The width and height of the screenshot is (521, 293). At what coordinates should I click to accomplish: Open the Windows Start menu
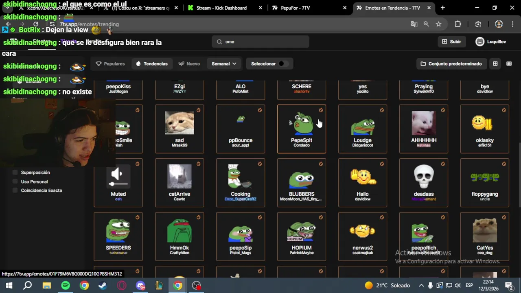click(9, 285)
